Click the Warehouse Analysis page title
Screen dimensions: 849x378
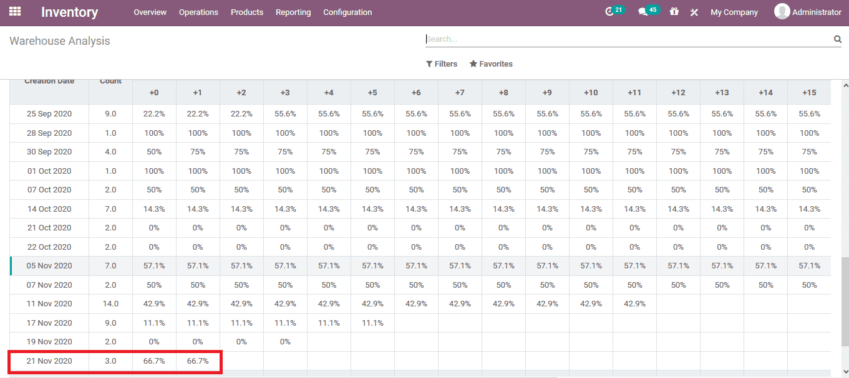(60, 41)
